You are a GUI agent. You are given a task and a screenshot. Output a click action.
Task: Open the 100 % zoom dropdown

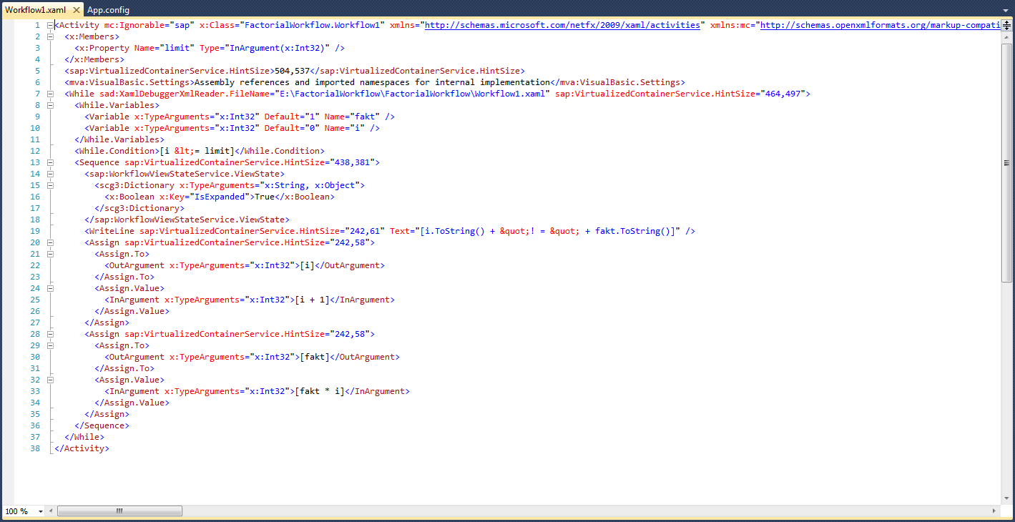41,511
